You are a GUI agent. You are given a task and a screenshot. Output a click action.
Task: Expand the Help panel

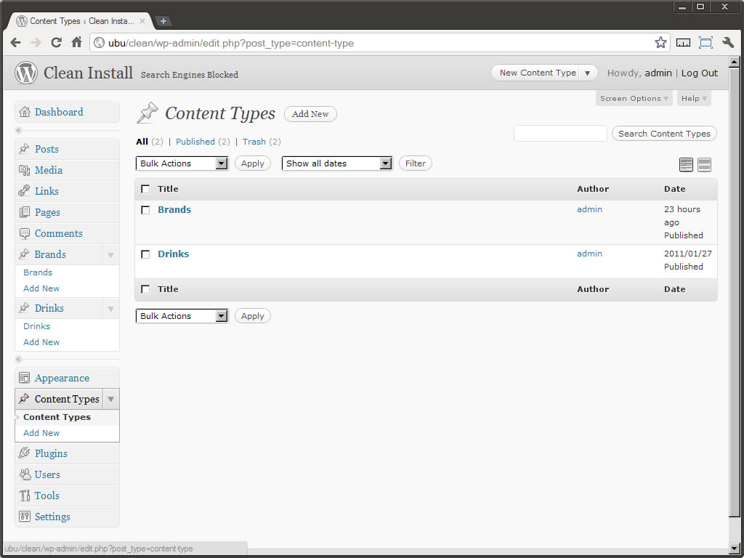coord(694,98)
